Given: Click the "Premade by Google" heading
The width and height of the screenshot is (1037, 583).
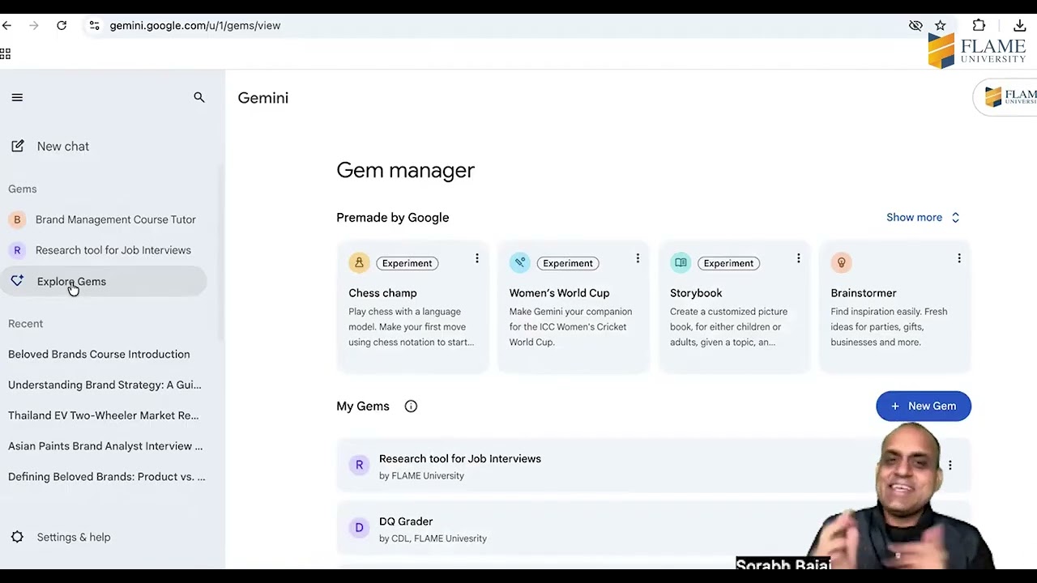Looking at the screenshot, I should point(393,218).
